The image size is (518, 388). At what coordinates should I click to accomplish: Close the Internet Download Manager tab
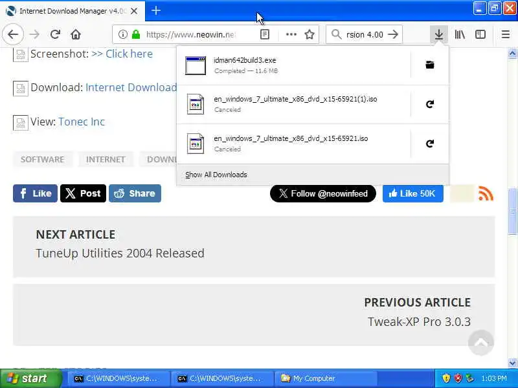tap(134, 11)
